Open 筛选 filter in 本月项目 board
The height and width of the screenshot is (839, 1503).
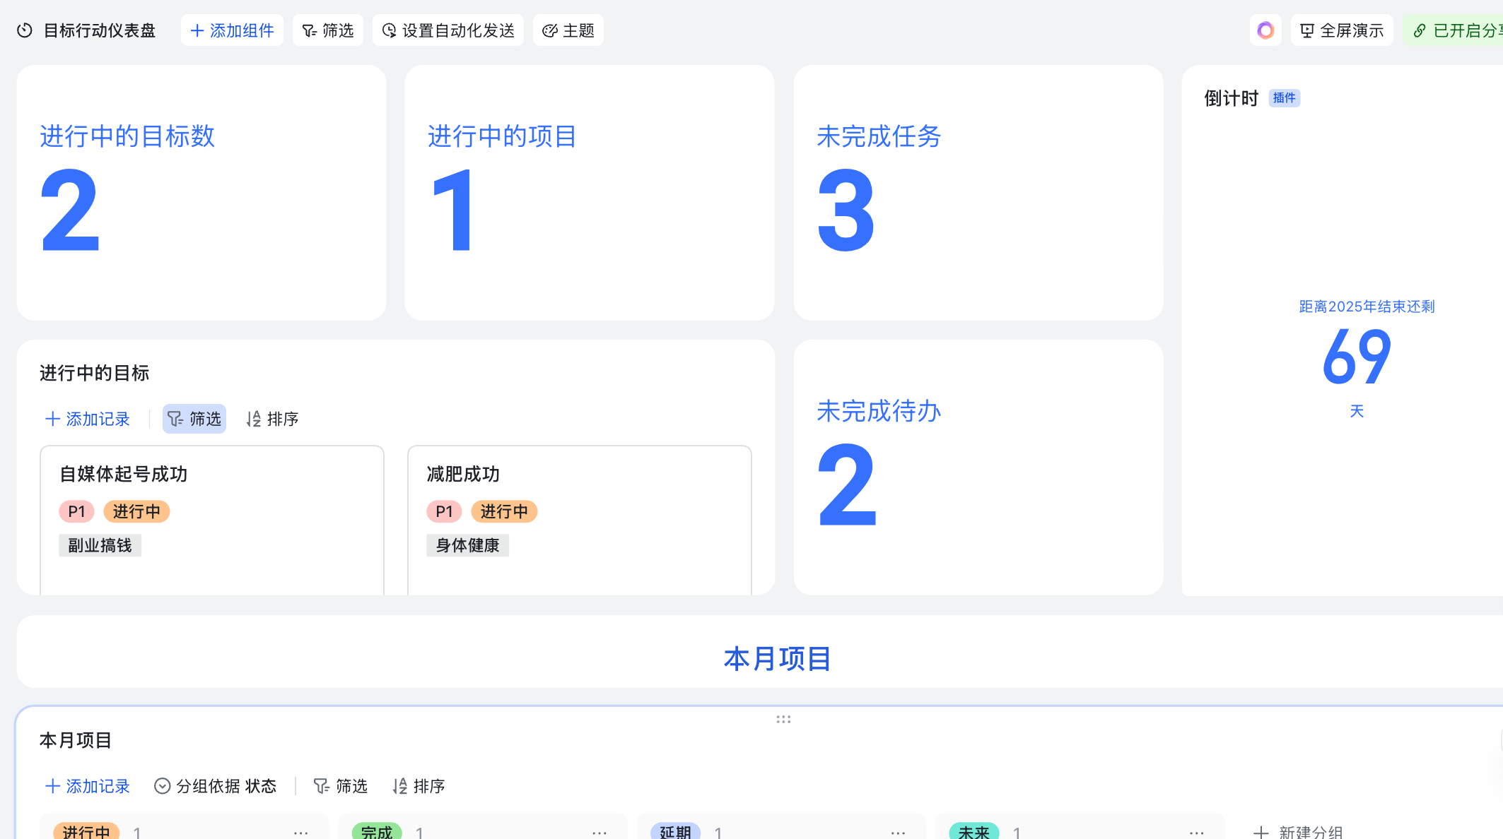[x=341, y=786]
